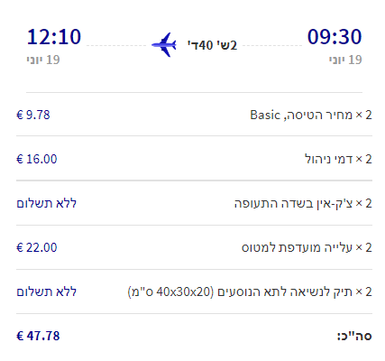Screen dimensions: 385x361
Task: Click the 09:30 departure time
Action: point(335,37)
